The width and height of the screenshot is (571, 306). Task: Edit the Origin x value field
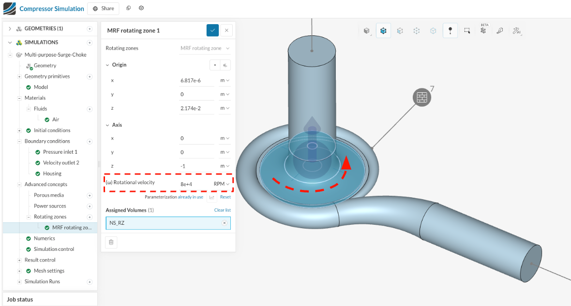click(196, 80)
